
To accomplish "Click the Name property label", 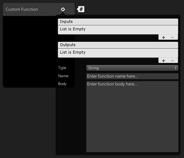I will pyautogui.click(x=63, y=76).
